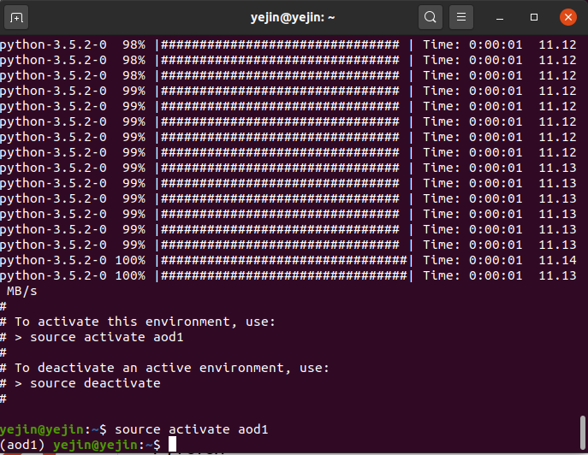Screen dimensions: 588x455
Task: Click the green yejin@yejin prompt after (aod1)
Action: [x=95, y=445]
